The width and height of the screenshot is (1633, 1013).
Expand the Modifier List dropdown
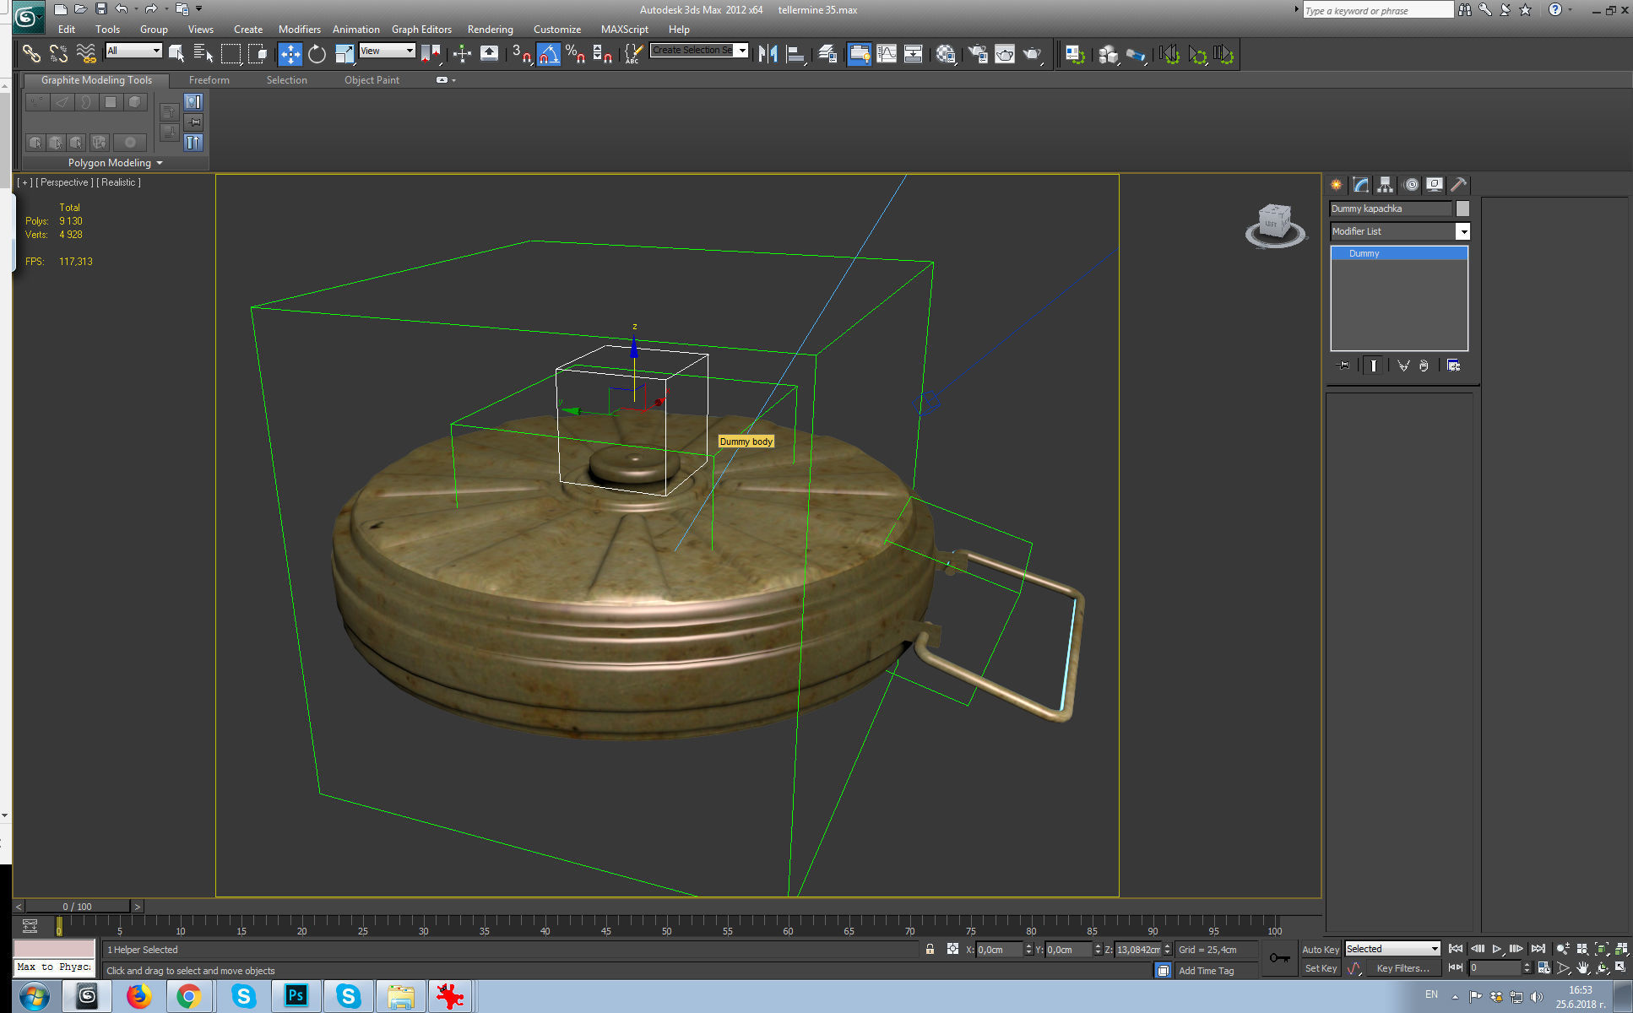pyautogui.click(x=1462, y=231)
